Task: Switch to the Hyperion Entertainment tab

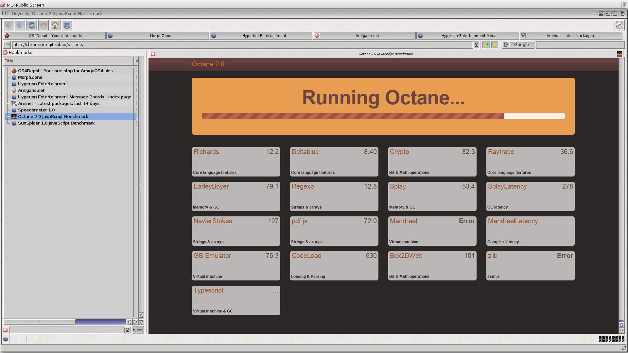Action: [261, 36]
